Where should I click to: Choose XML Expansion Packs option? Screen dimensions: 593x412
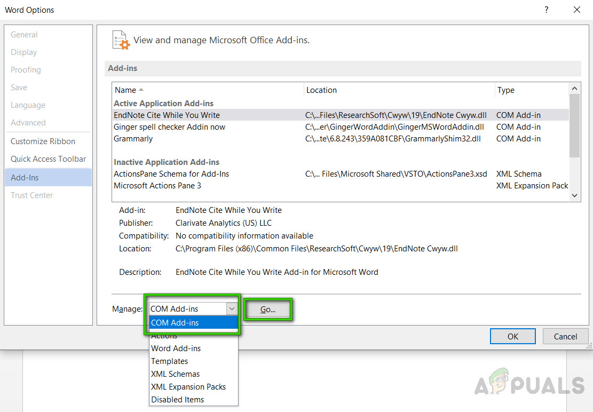click(194, 387)
